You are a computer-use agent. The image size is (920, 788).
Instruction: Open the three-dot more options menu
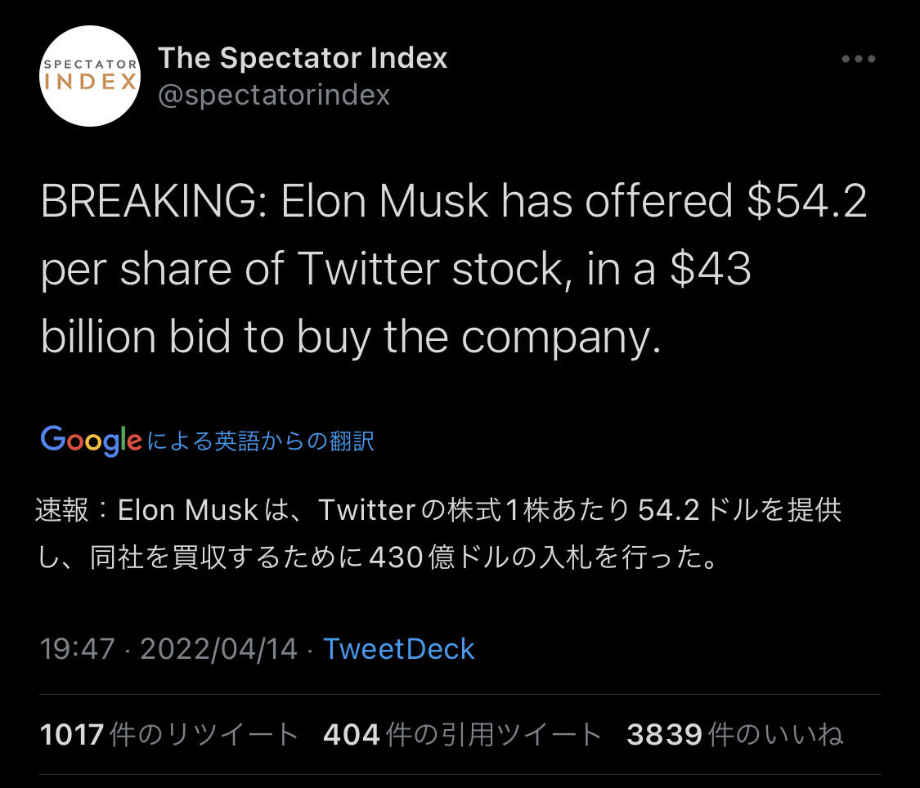[x=858, y=59]
